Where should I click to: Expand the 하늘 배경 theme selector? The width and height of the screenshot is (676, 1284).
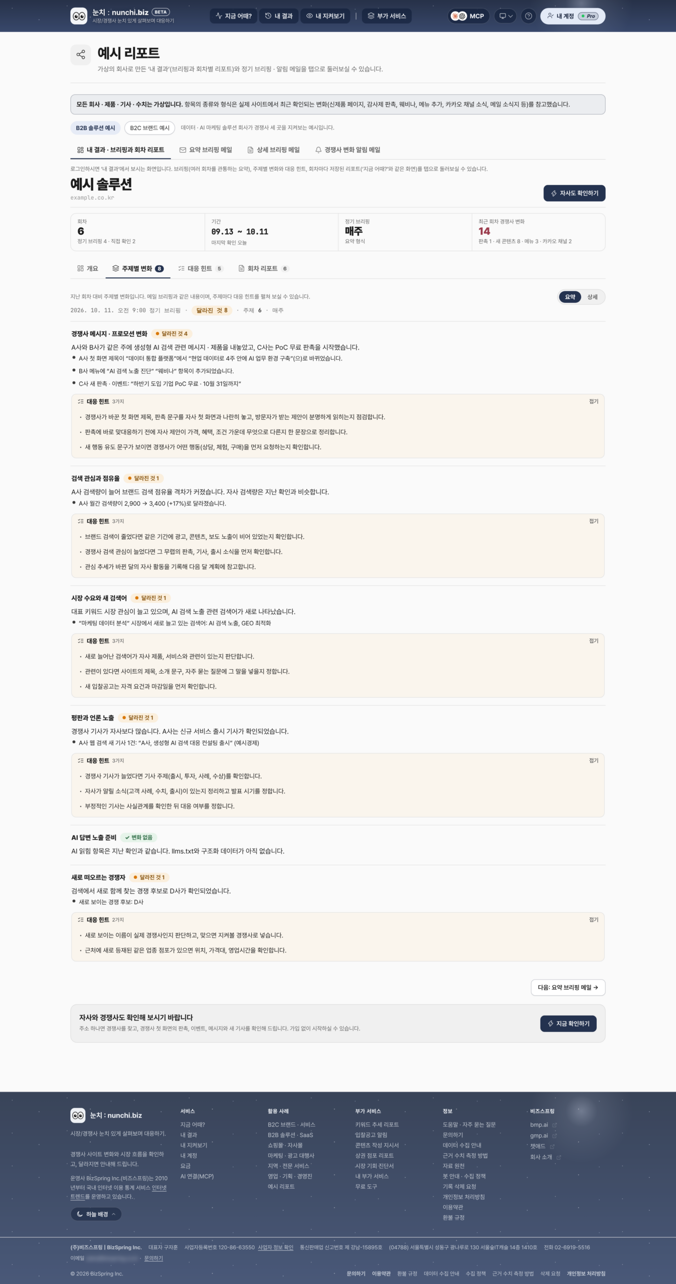tap(96, 1214)
